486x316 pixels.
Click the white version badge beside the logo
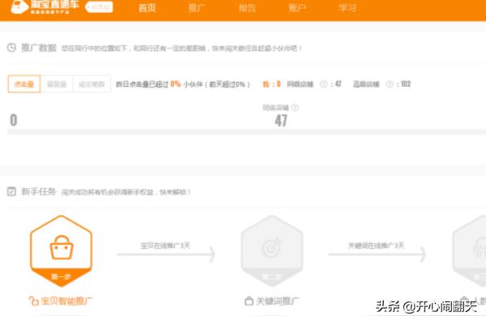click(x=99, y=7)
